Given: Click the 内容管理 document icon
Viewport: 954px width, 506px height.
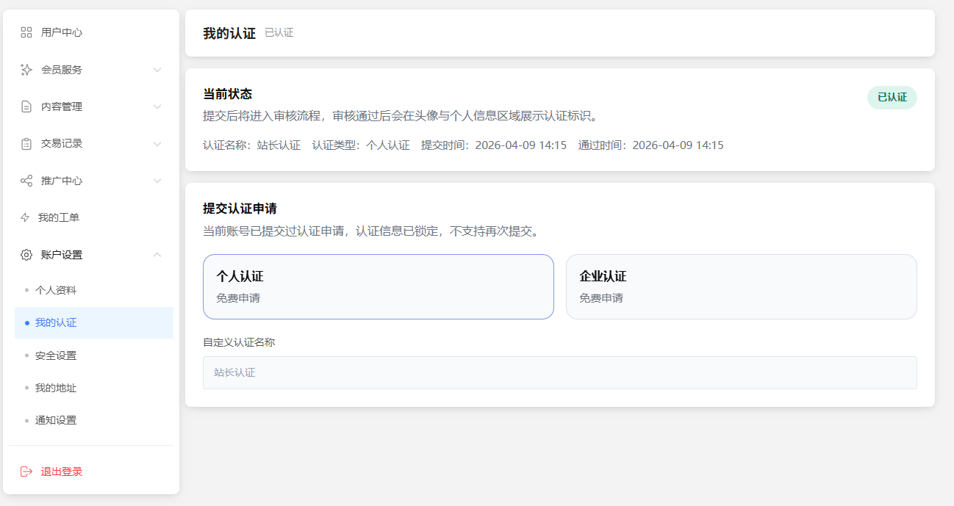Looking at the screenshot, I should coord(26,106).
